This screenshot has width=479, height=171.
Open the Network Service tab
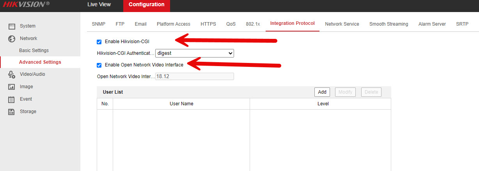coord(342,24)
